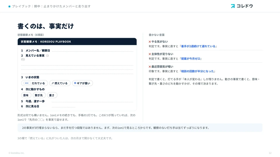Screen dimensions: 280x157
Task: Click the heading 書くのは、事実だけ
Action: [45, 26]
